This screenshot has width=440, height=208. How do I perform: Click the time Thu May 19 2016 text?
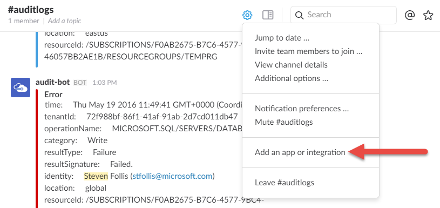pos(143,105)
